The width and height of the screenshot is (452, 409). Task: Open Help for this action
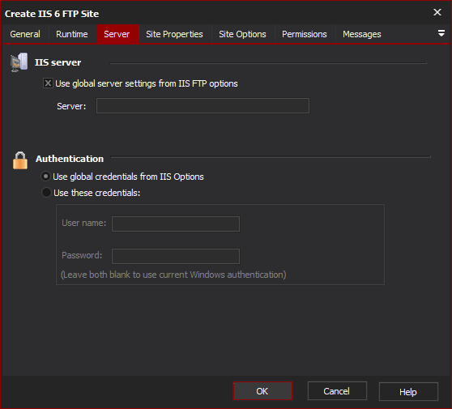click(408, 392)
